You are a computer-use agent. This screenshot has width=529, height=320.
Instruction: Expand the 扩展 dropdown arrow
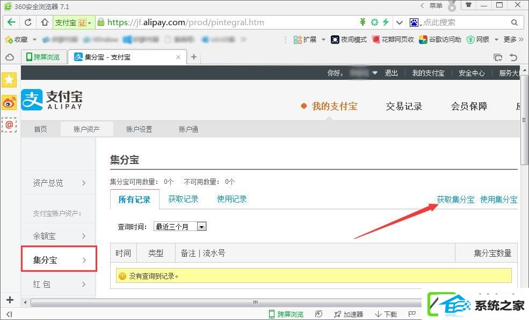323,40
